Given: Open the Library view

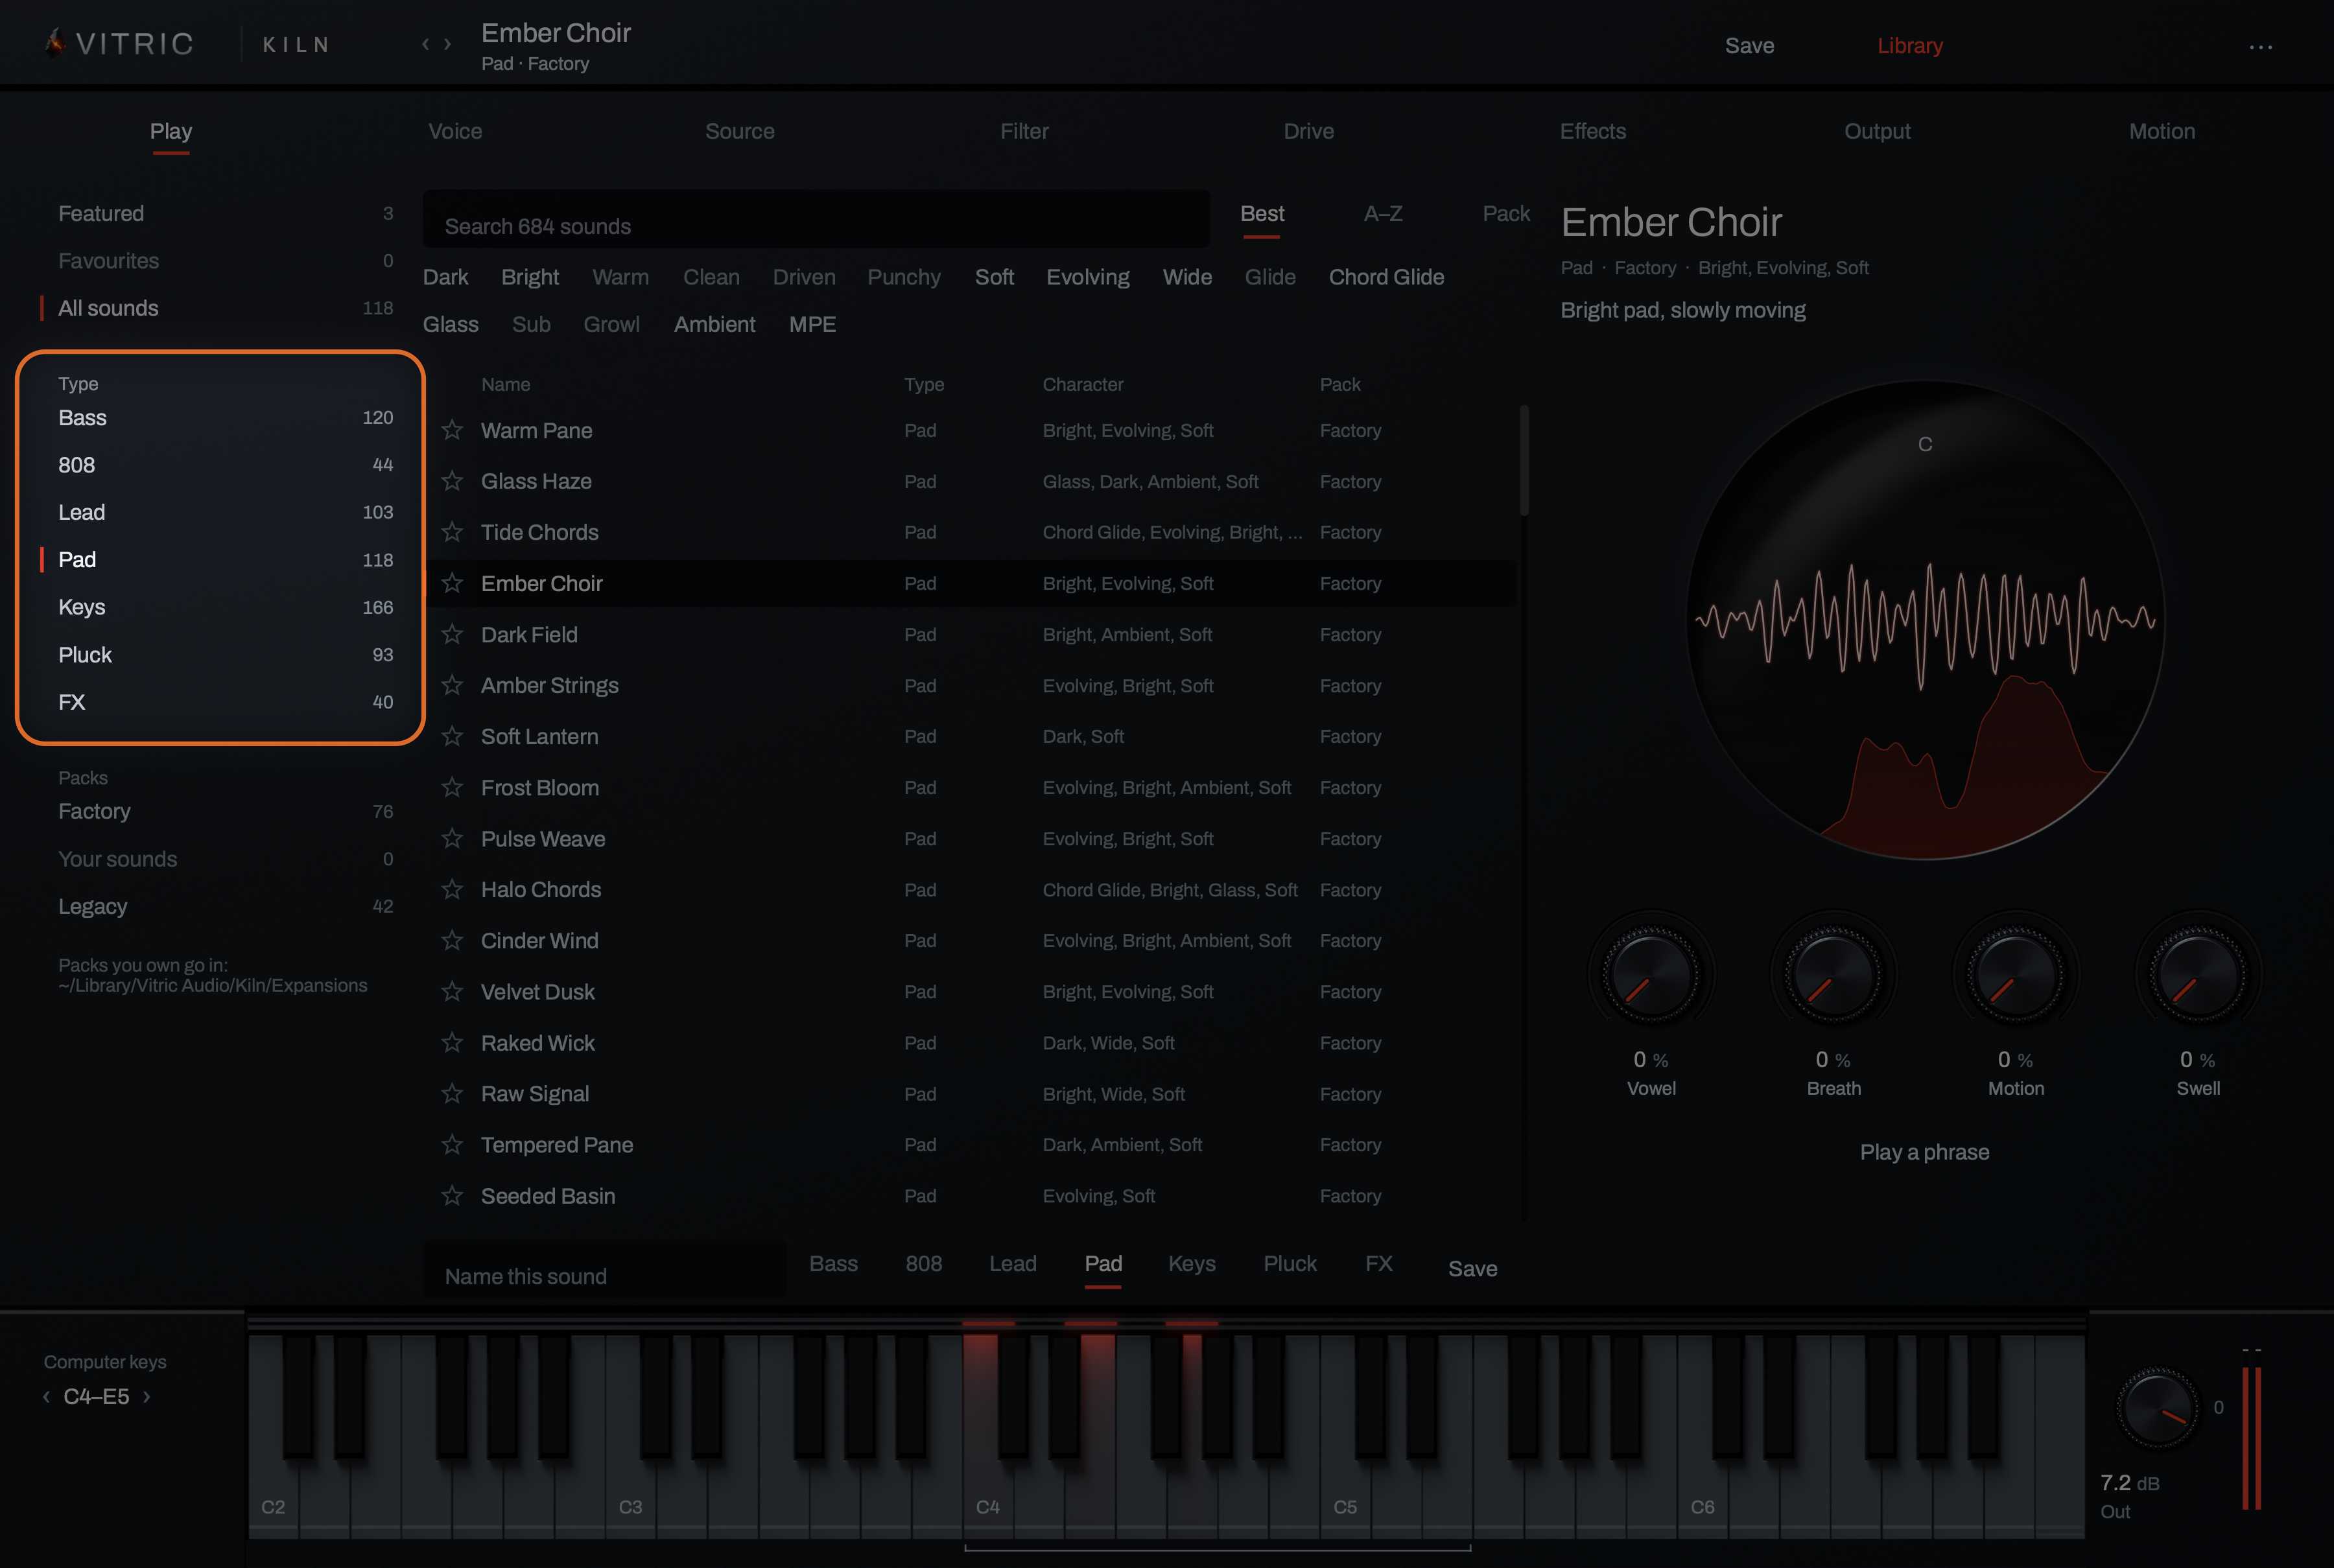Looking at the screenshot, I should pyautogui.click(x=1909, y=46).
